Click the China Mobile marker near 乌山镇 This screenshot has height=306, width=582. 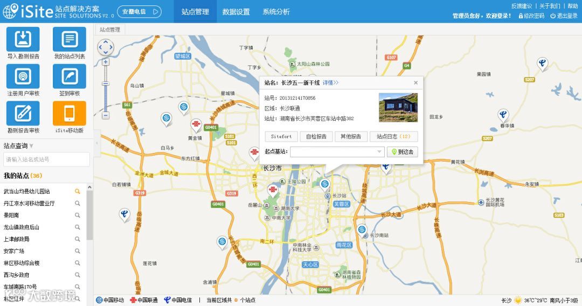pyautogui.click(x=167, y=119)
